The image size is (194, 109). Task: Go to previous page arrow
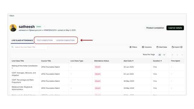point(177,55)
